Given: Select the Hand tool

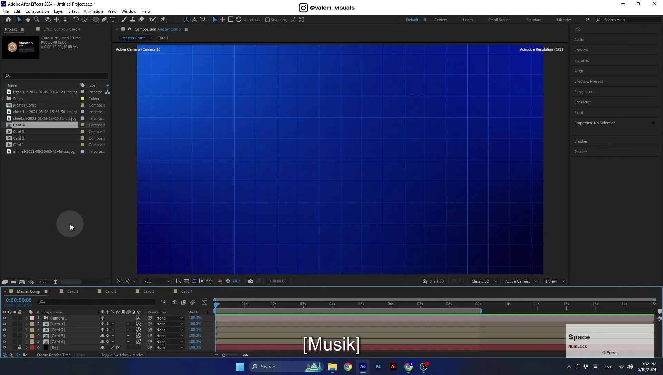Looking at the screenshot, I should (28, 19).
